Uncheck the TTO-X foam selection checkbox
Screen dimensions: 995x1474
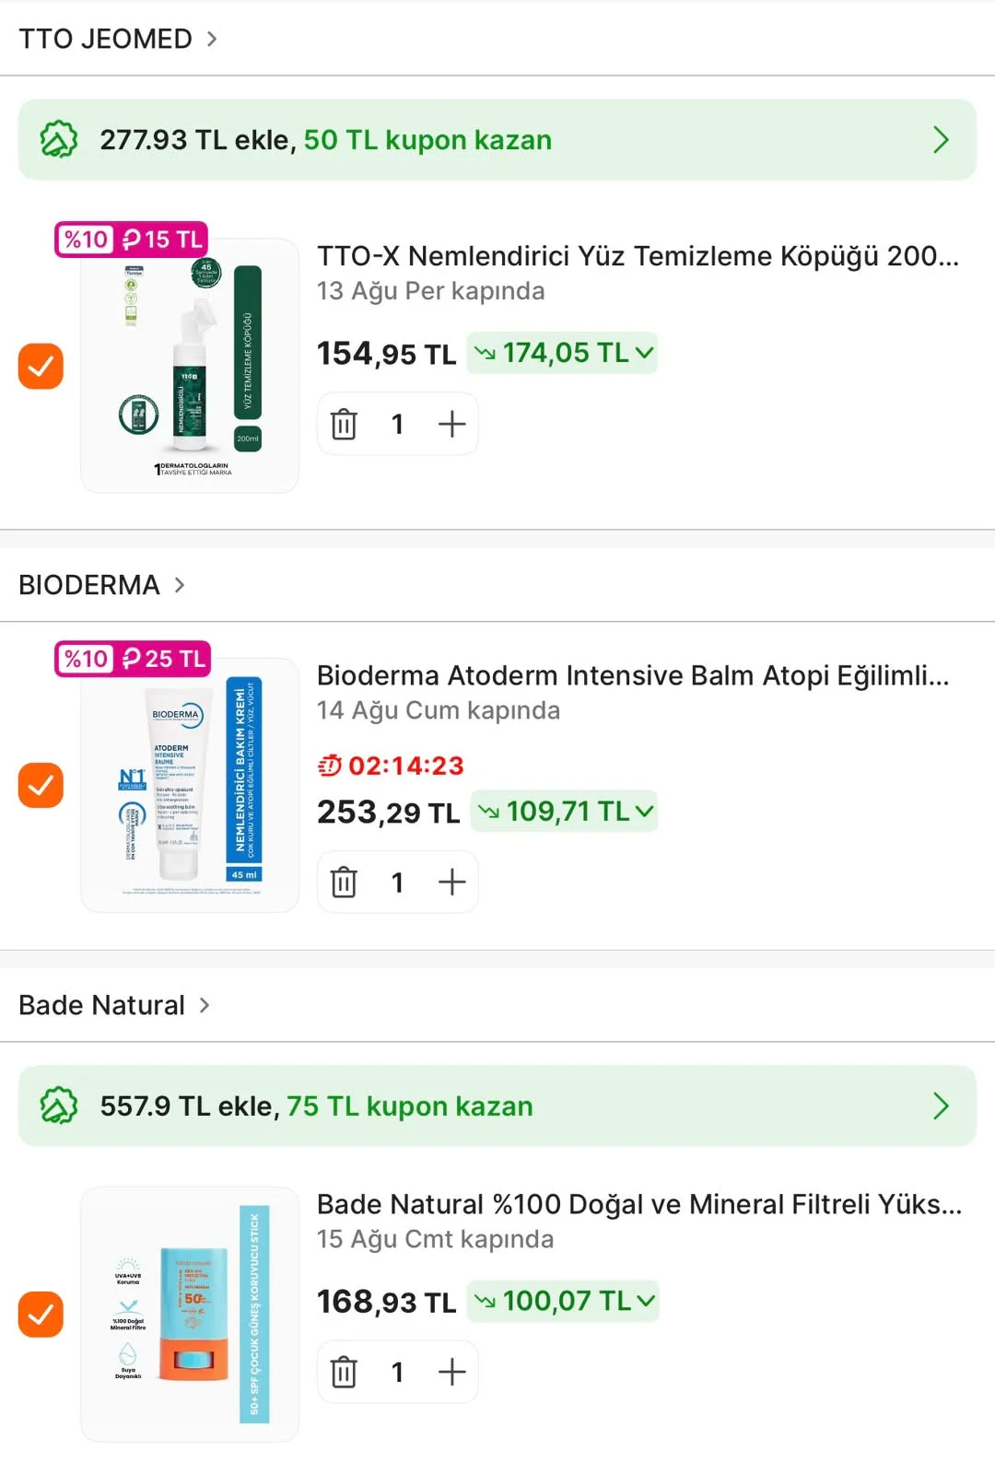point(41,366)
